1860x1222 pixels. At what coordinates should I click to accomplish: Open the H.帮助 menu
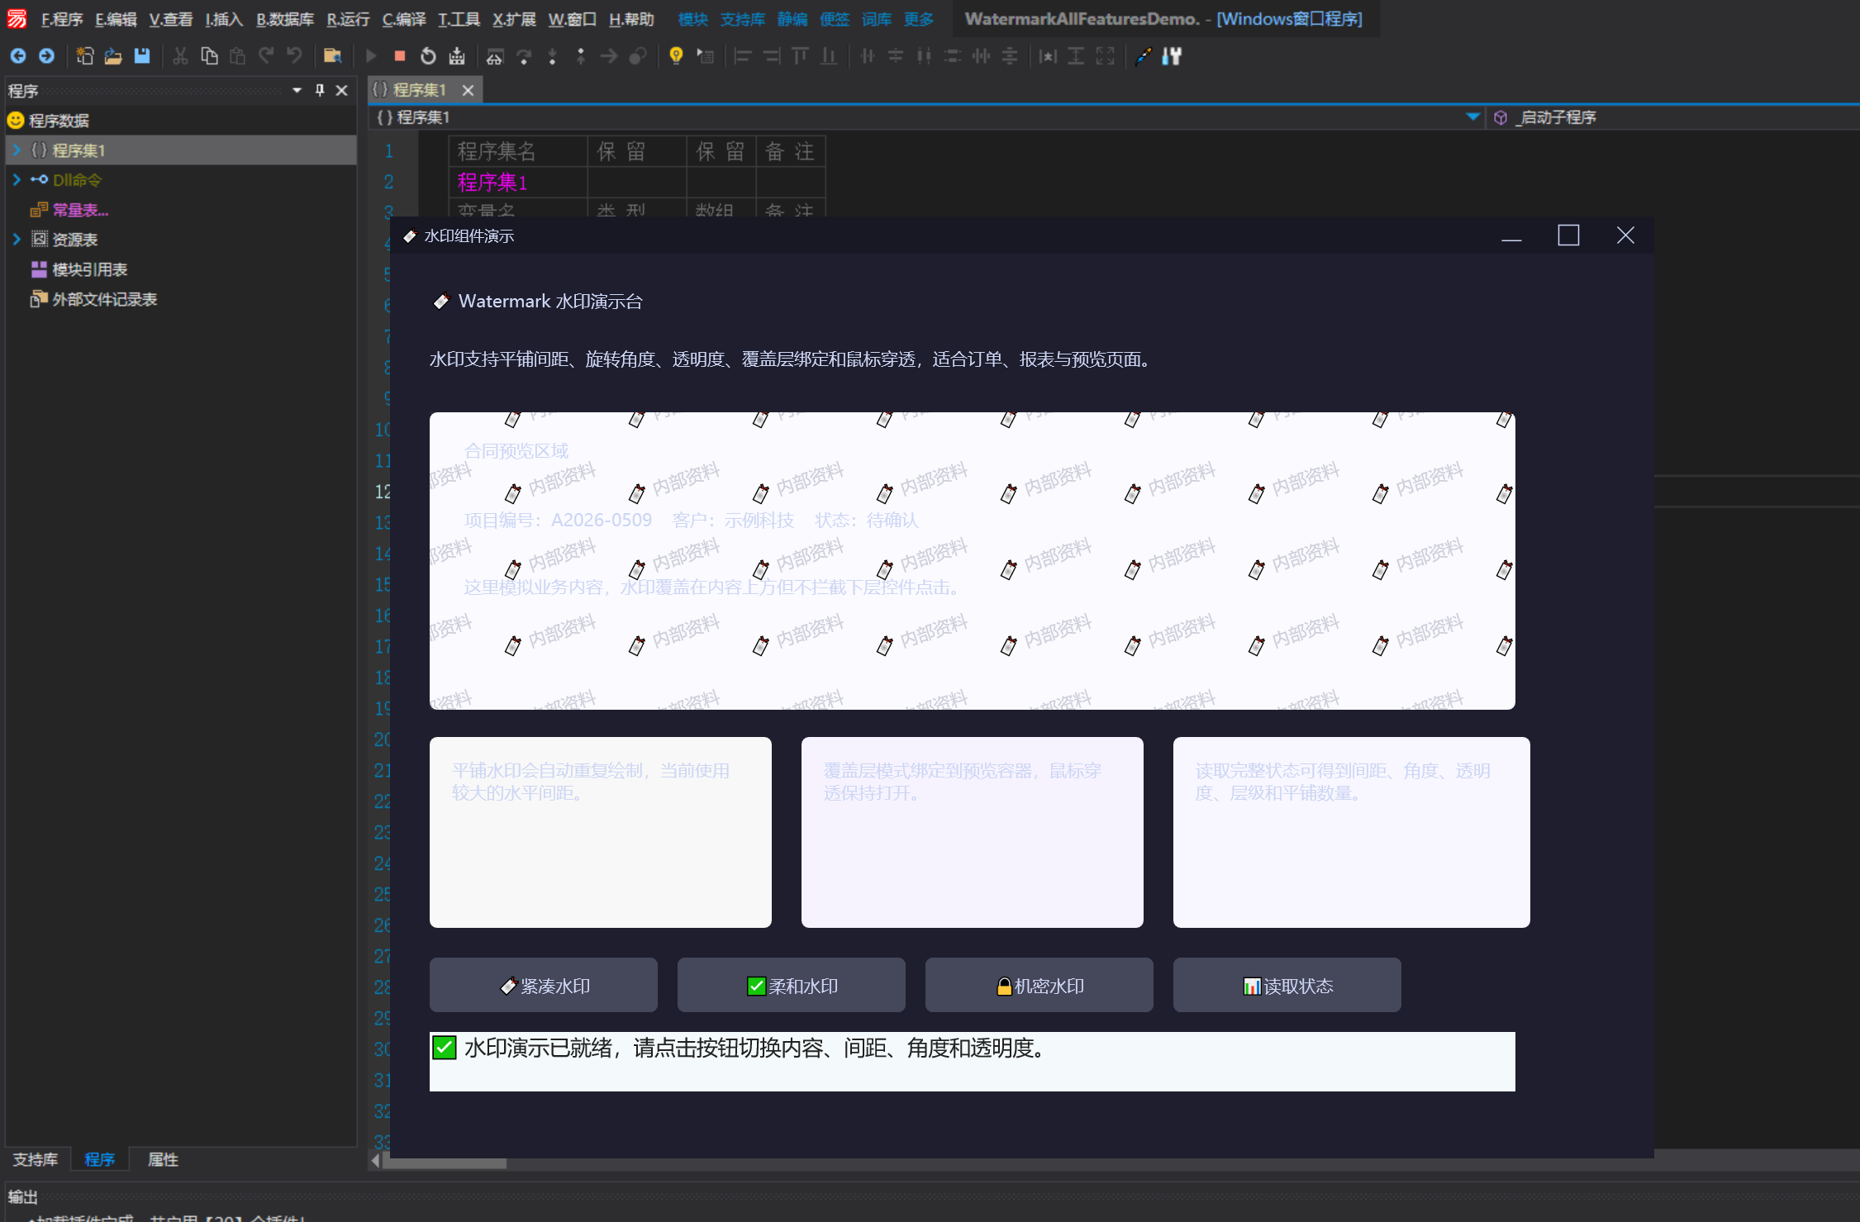tap(631, 19)
